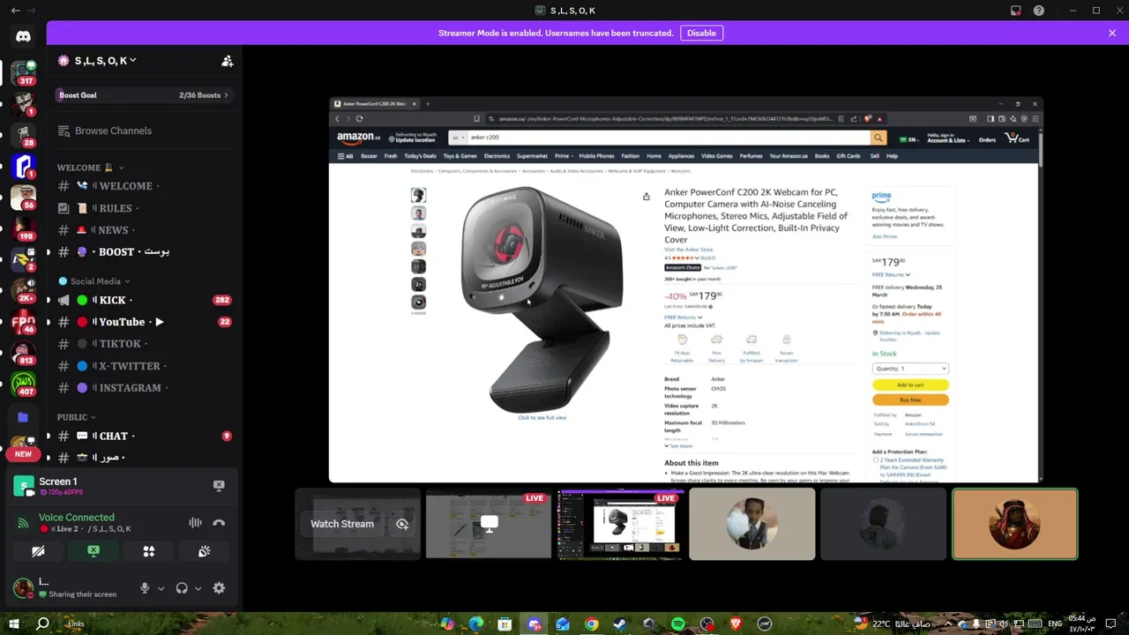Open Discord inbox icon in the title bar
The image size is (1129, 635).
coord(1016,11)
